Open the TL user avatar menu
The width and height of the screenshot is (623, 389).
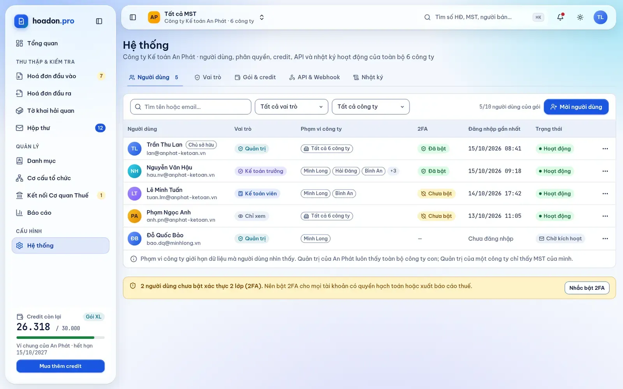600,17
